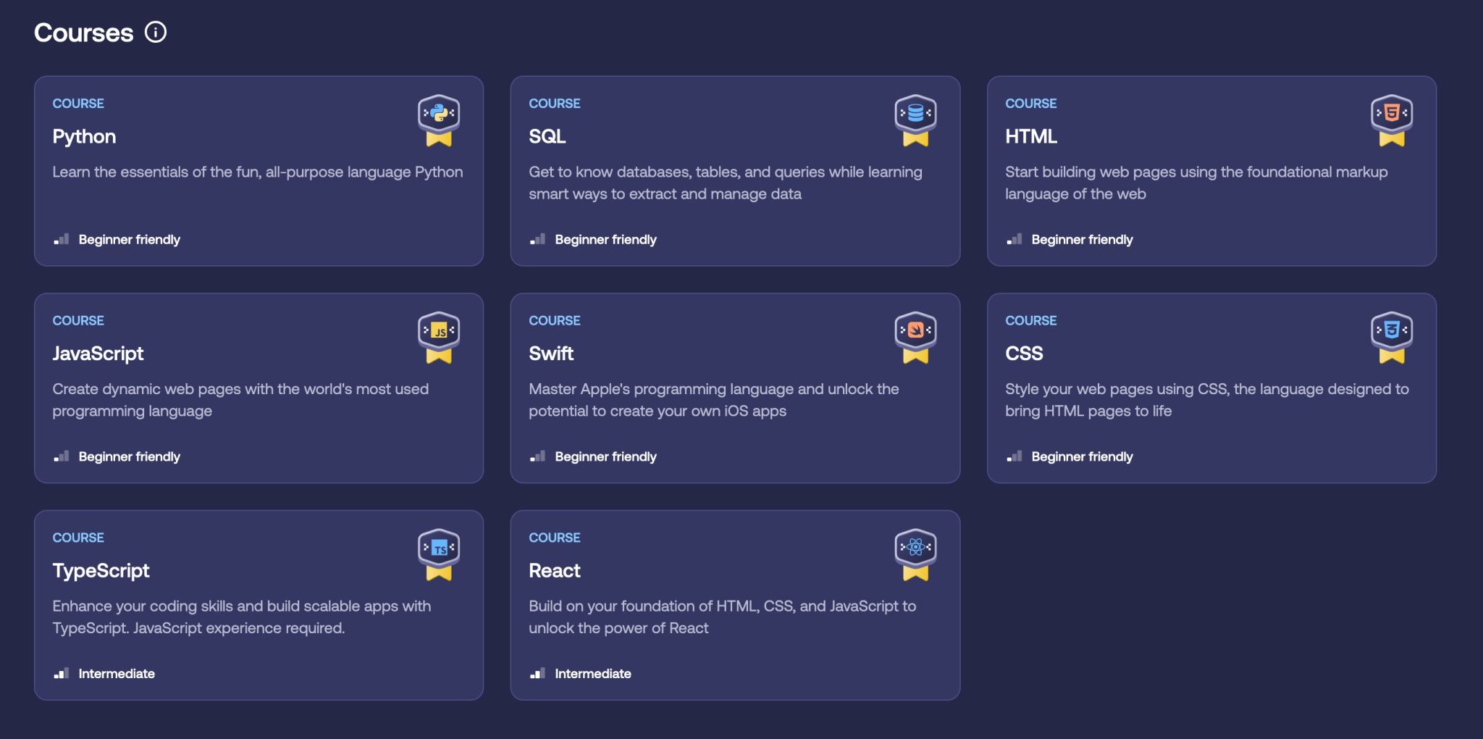Viewport: 1483px width, 739px height.
Task: Click the CSS3 badge icon
Action: (1391, 336)
